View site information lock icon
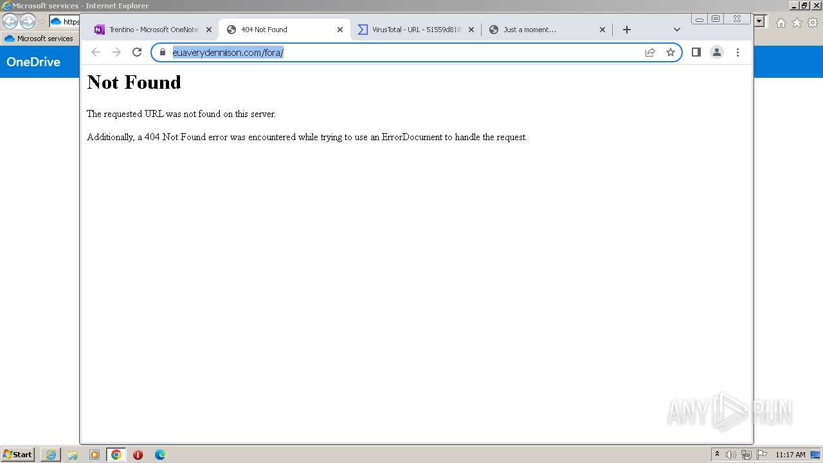 point(163,52)
